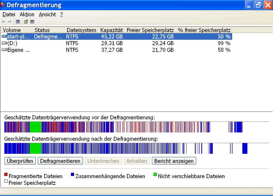This screenshot has height=196, width=273.
Task: Select the 58 % free space cell
Action: 224,50
